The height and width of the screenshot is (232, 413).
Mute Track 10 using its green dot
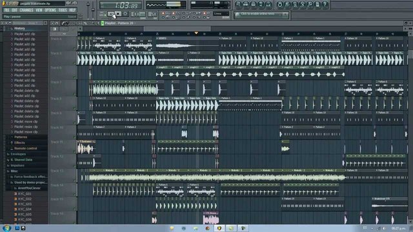(74, 137)
